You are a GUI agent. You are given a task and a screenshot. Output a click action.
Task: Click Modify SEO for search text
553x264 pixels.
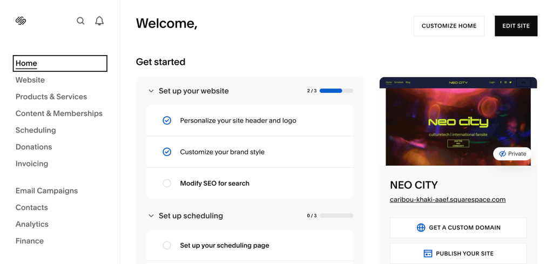coord(215,183)
